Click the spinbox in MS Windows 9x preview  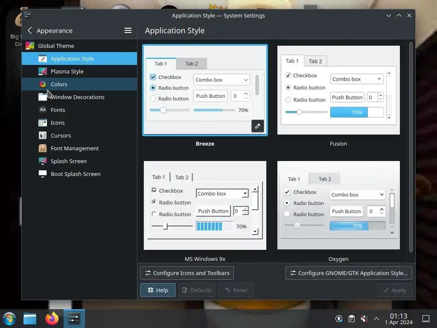pyautogui.click(x=241, y=211)
